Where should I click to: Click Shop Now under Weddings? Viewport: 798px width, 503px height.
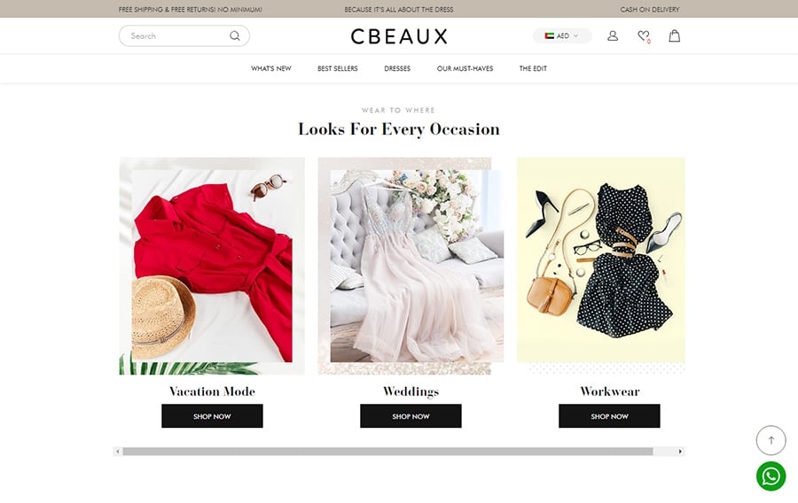click(x=411, y=416)
